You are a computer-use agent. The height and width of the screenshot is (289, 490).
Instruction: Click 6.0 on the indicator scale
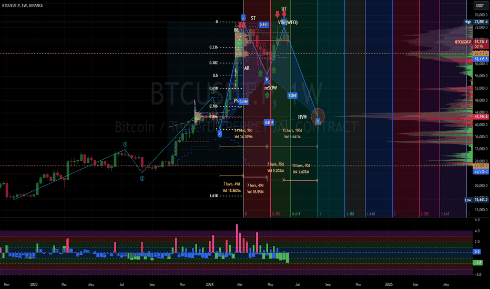(x=477, y=220)
